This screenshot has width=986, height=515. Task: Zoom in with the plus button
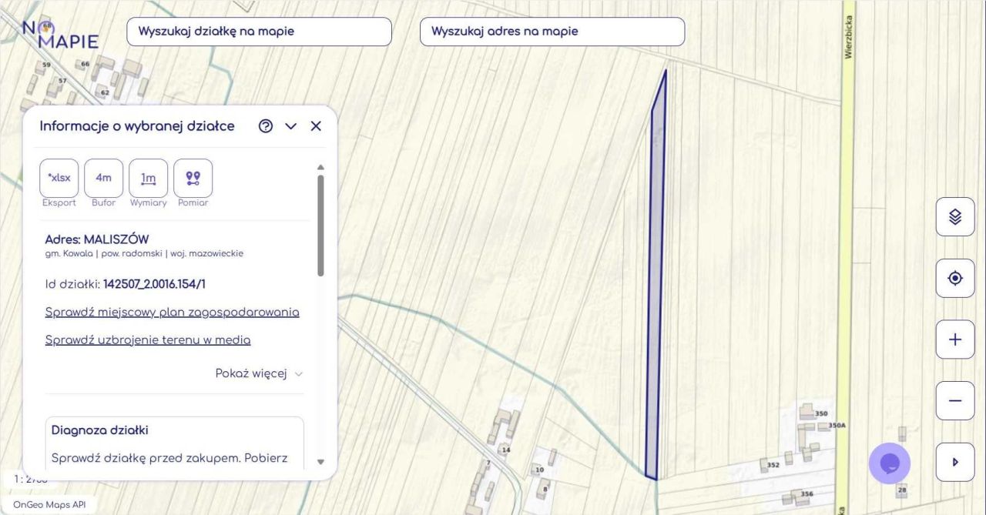pos(955,339)
